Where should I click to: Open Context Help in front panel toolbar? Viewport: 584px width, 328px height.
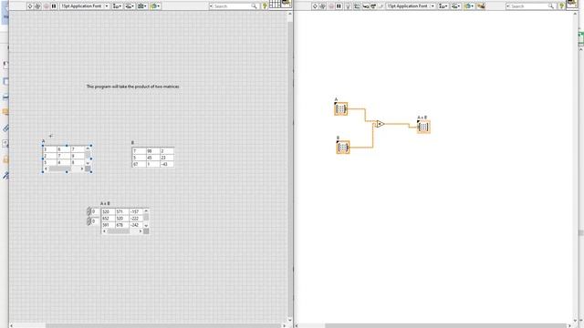click(265, 6)
